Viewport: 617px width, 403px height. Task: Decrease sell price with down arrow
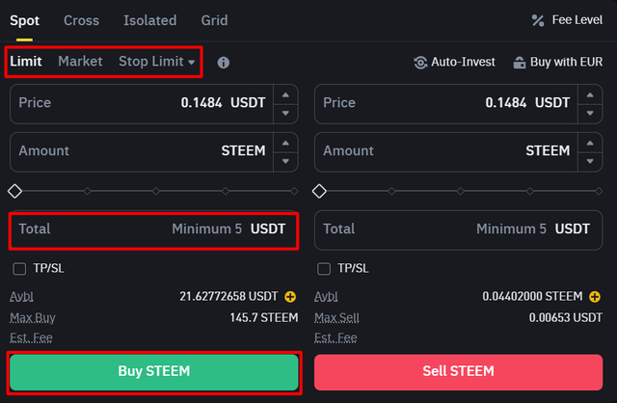click(590, 114)
